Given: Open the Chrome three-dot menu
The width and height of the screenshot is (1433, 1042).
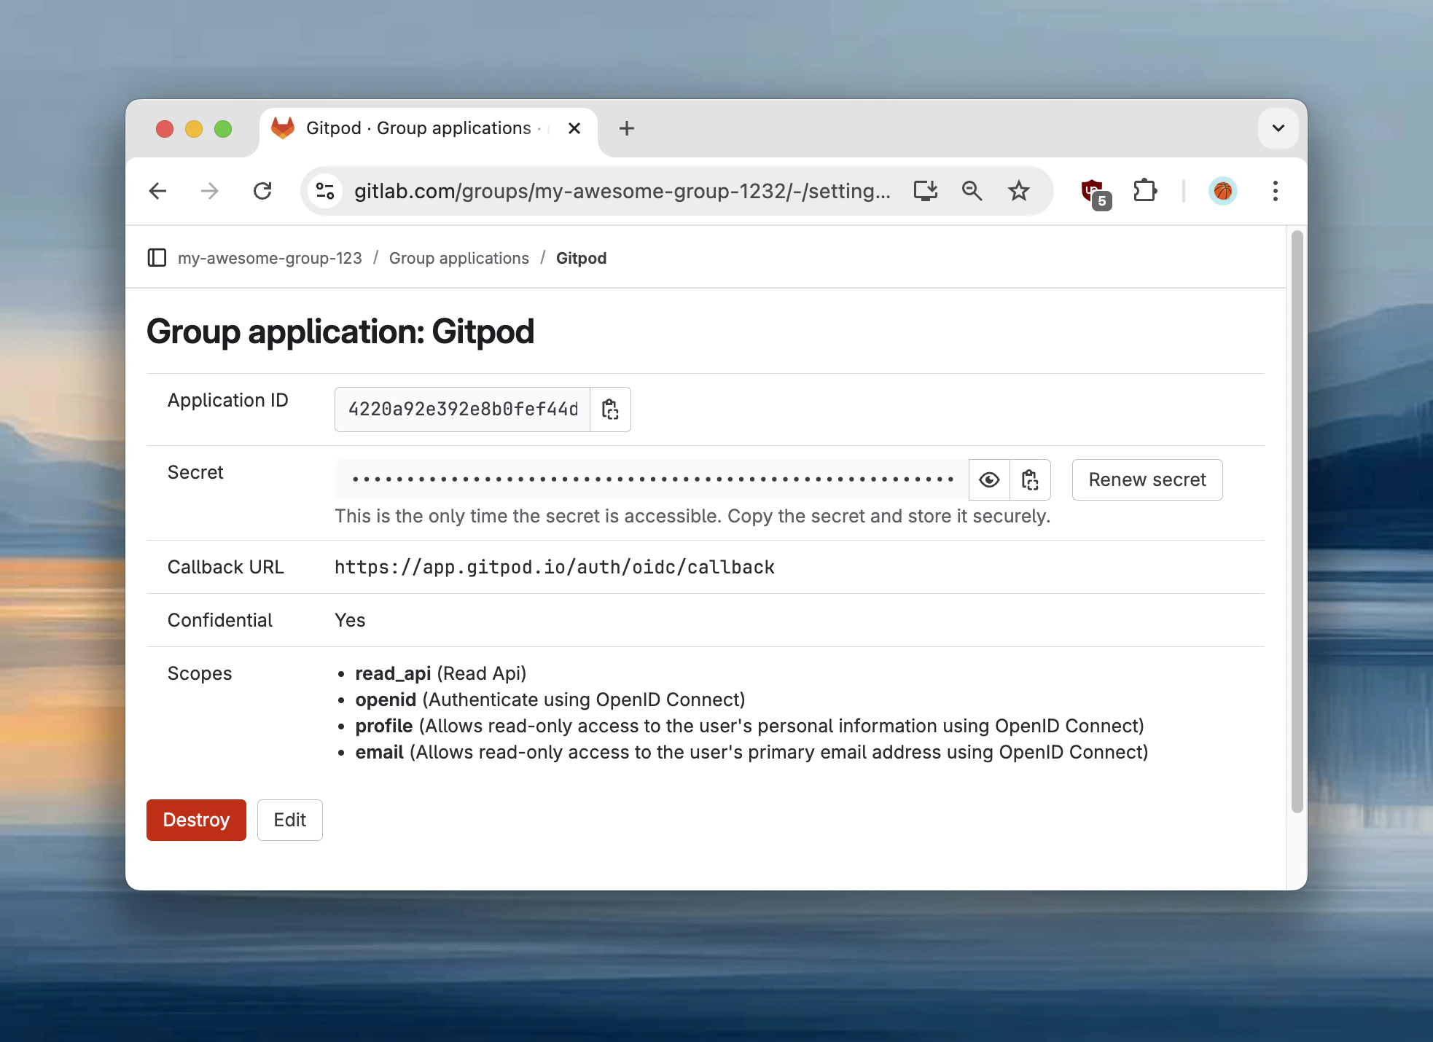Looking at the screenshot, I should [x=1275, y=191].
